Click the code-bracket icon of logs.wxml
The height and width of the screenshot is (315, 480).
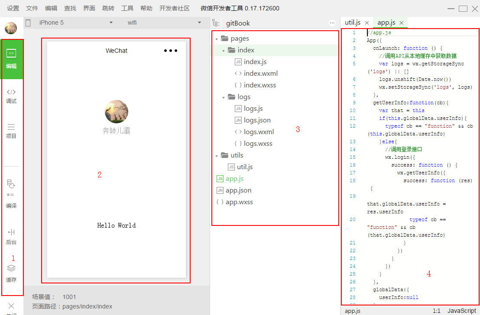(238, 132)
